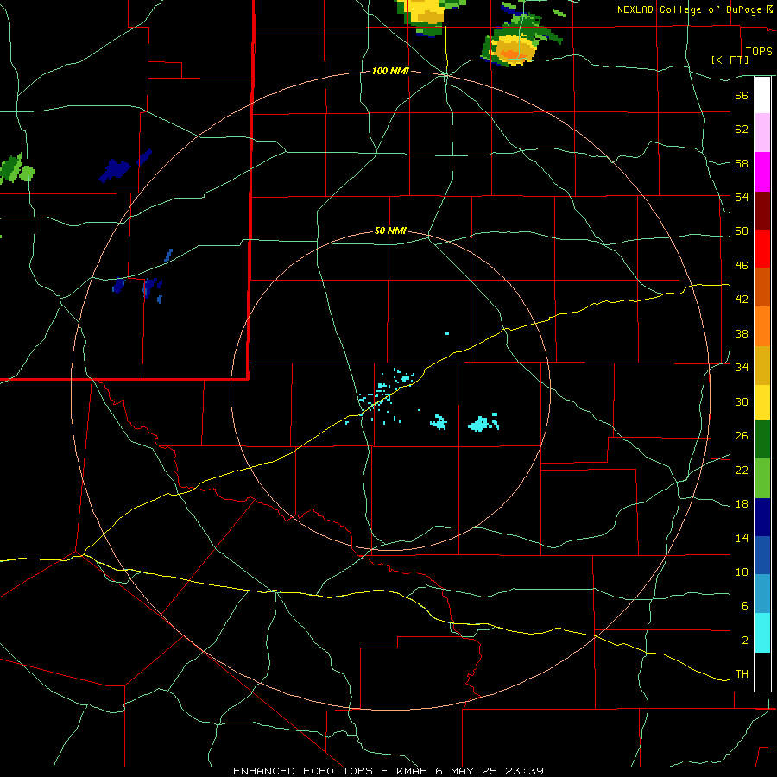The image size is (777, 777).
Task: Click the '23:39' timestamp
Action: tap(524, 771)
